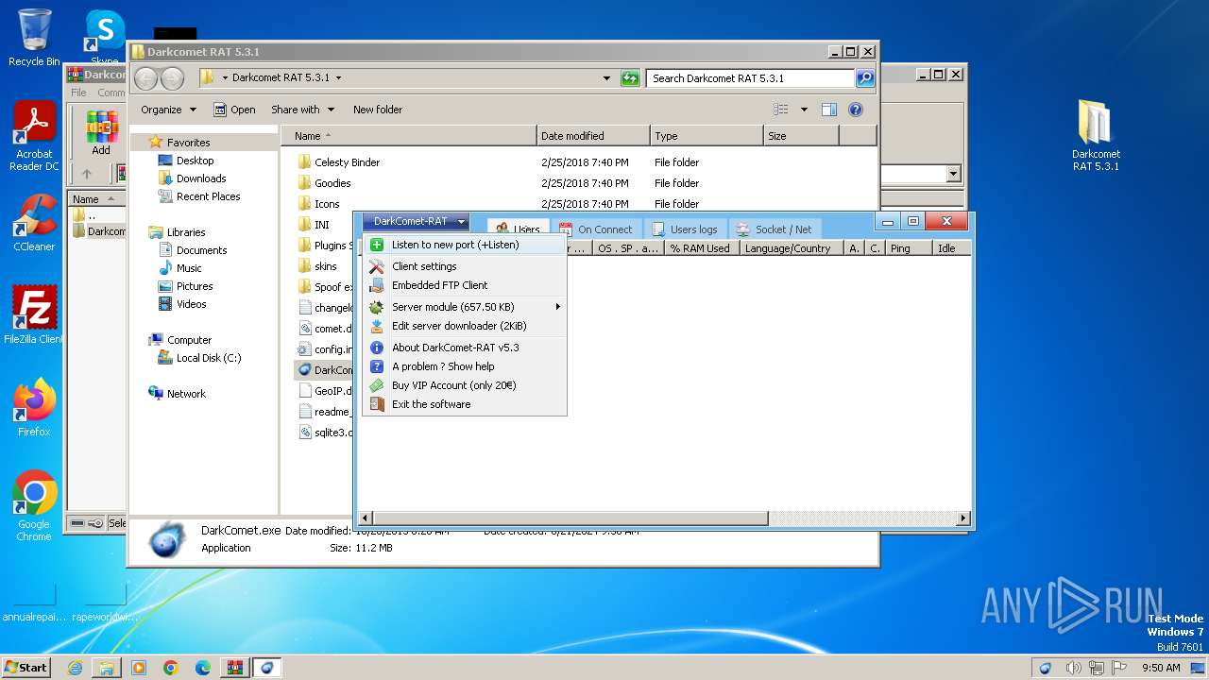Click the Open toolbar button
The image size is (1209, 680).
pyautogui.click(x=234, y=110)
